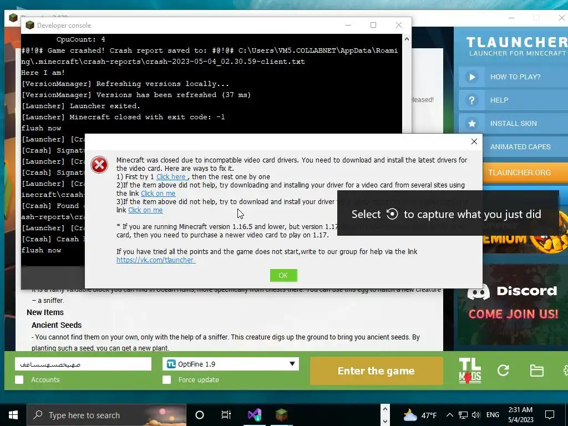This screenshot has height=426, width=568.
Task: Minimize the Developer console window
Action: [x=348, y=25]
